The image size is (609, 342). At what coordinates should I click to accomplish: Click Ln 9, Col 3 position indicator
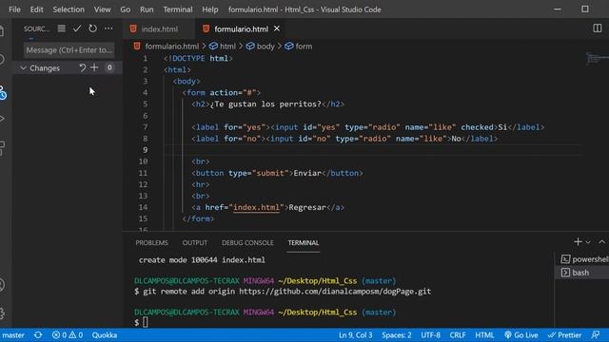point(355,335)
